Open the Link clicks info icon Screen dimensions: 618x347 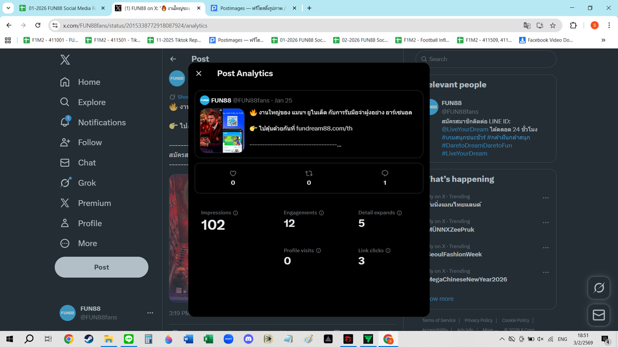388,251
